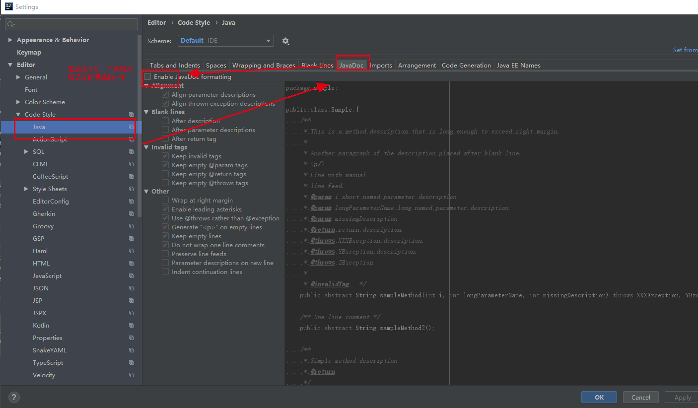Click the copy icon beside Gherkin
Screen dimensions: 698x408
point(131,214)
